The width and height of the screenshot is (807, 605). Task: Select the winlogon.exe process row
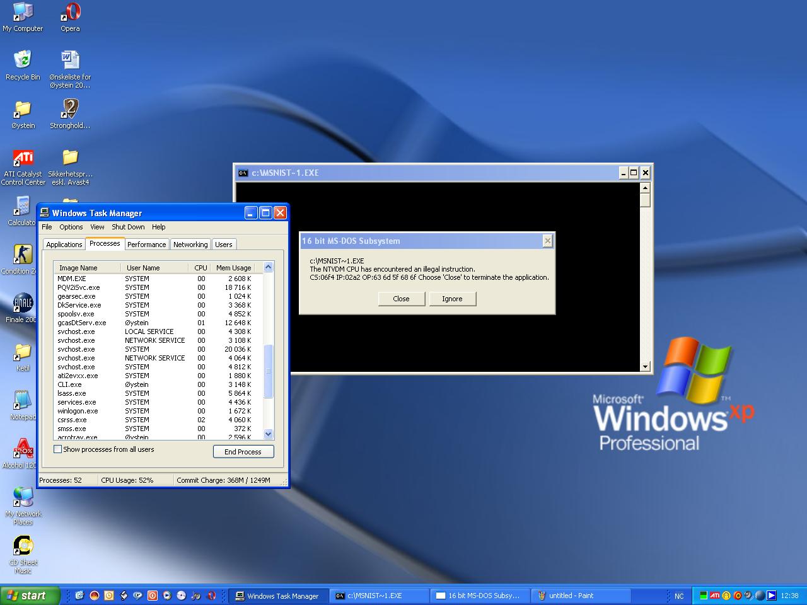(154, 411)
